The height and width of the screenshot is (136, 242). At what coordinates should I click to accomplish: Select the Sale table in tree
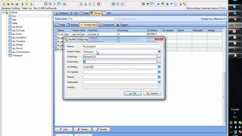(x=14, y=20)
